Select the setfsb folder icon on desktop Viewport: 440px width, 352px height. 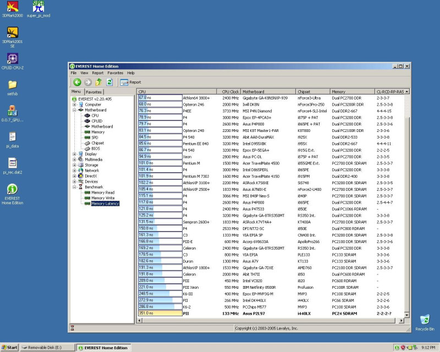click(12, 88)
